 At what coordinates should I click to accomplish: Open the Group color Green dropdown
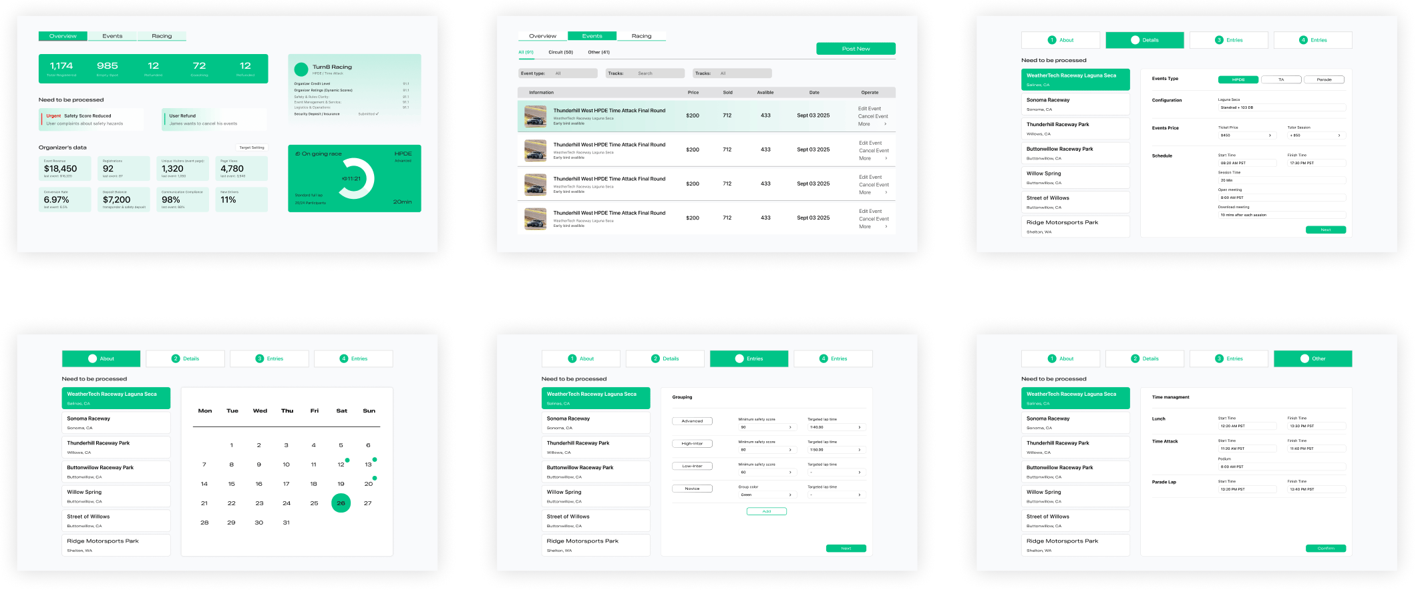click(x=767, y=495)
